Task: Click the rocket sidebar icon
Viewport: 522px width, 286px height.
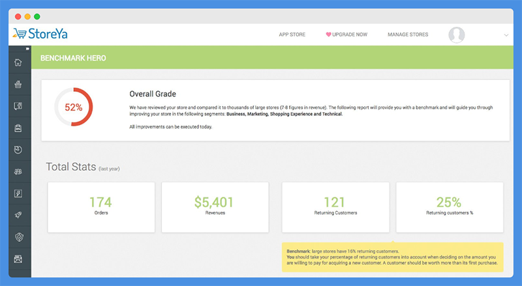Action: tap(18, 215)
